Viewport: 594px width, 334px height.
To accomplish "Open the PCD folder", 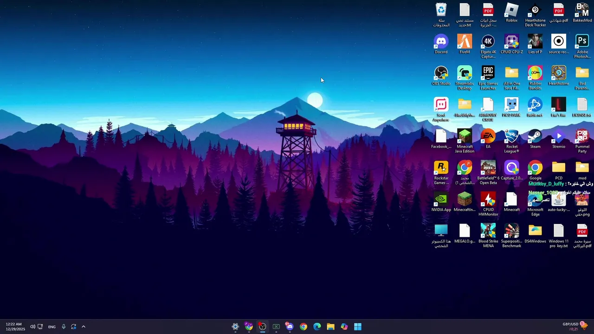I will coord(559,170).
